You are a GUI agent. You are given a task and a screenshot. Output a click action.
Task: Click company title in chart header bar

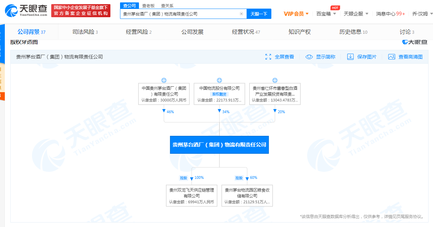59,57
